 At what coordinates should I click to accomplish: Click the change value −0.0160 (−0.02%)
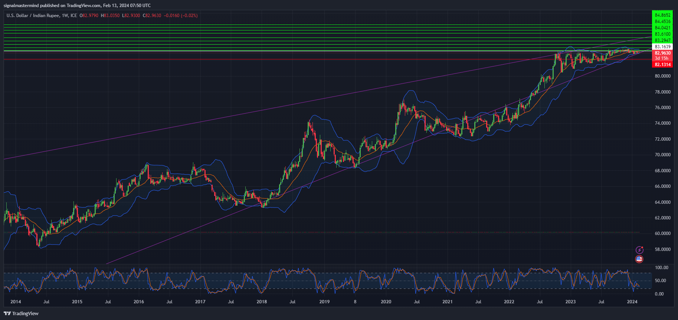pos(181,16)
